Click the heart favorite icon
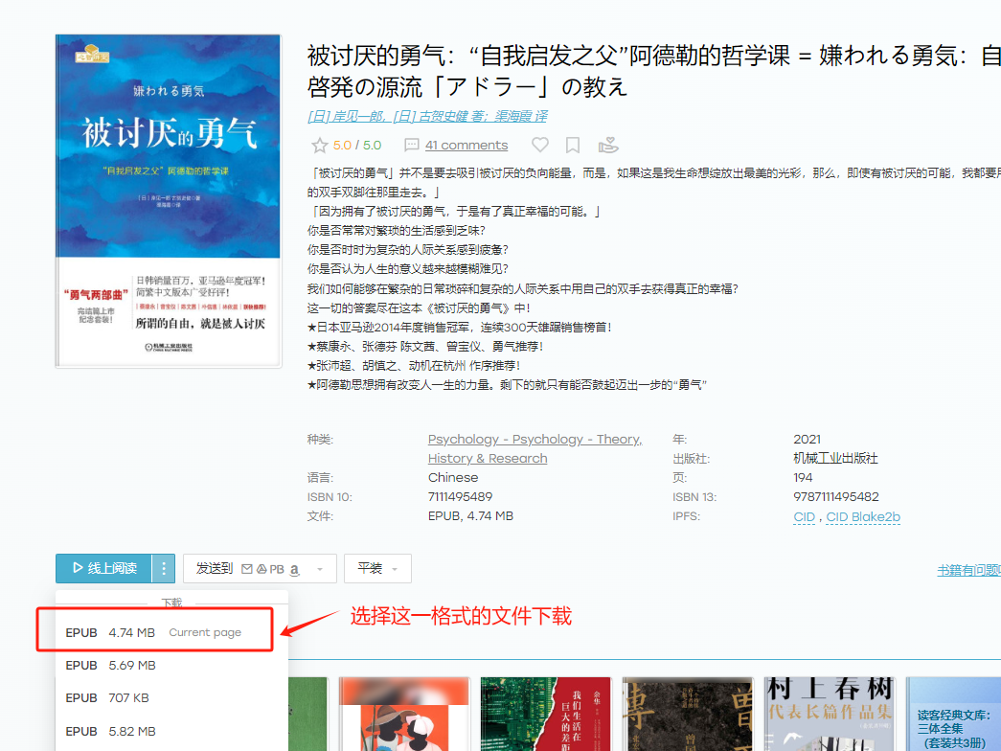 tap(540, 146)
